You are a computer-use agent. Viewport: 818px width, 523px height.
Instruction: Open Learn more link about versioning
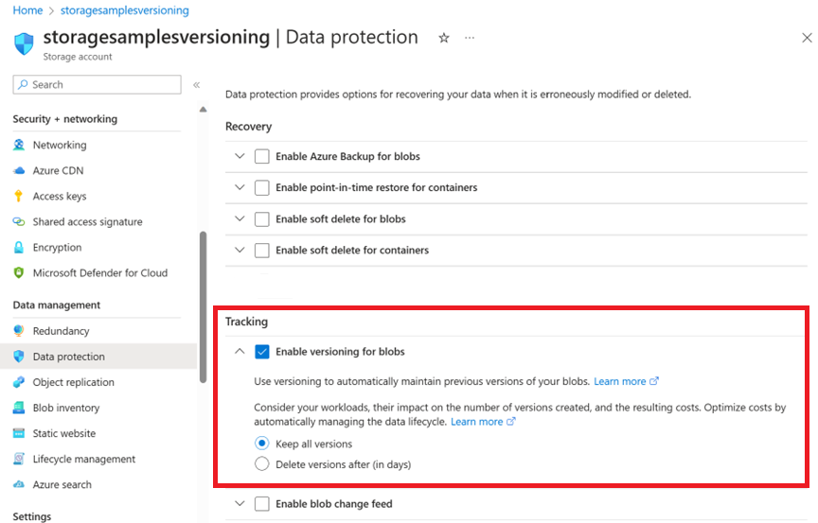pyautogui.click(x=620, y=382)
